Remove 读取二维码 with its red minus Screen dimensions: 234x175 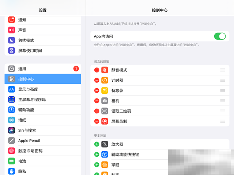pyautogui.click(x=97, y=111)
